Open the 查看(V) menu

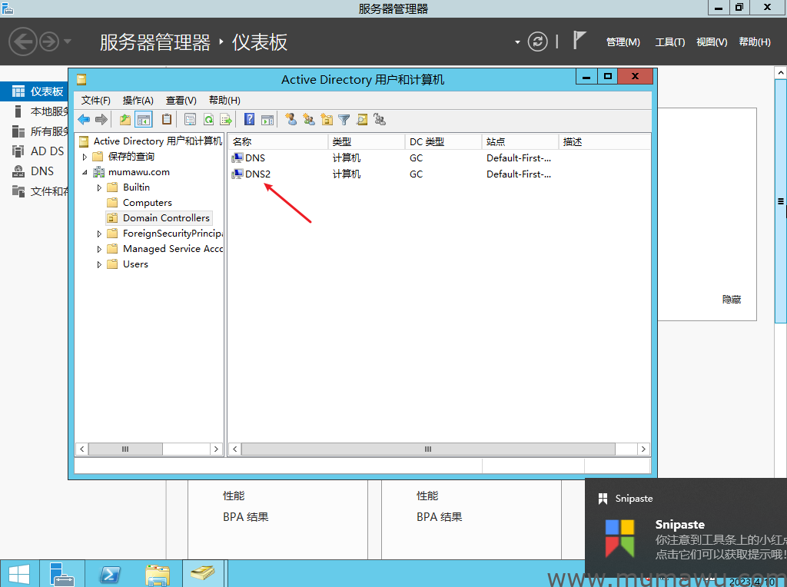coord(181,100)
